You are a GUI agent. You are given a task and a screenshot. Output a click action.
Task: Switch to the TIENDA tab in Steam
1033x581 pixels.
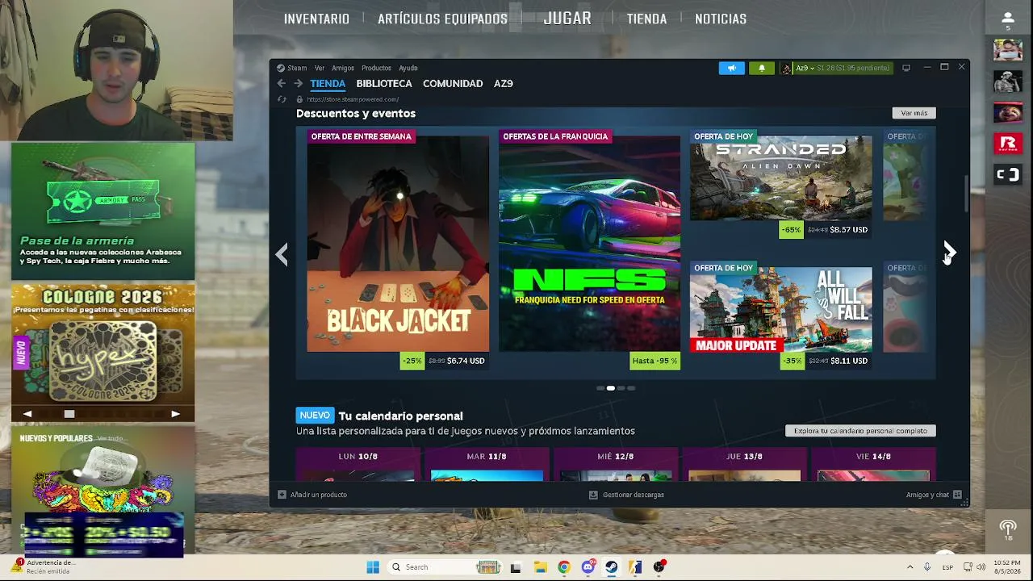point(328,83)
